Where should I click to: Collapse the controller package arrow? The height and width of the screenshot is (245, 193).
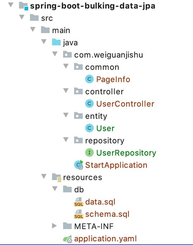pos(66,90)
